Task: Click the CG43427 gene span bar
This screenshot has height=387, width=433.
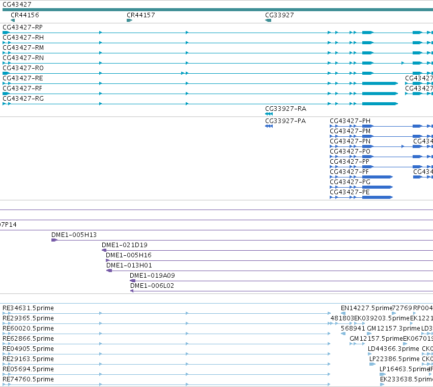Action: coord(218,10)
